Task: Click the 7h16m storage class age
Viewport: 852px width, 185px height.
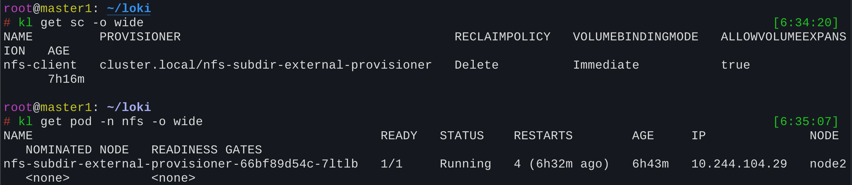Action: tap(66, 79)
